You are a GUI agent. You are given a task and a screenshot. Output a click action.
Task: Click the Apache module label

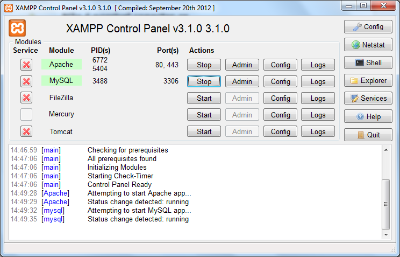coord(61,65)
